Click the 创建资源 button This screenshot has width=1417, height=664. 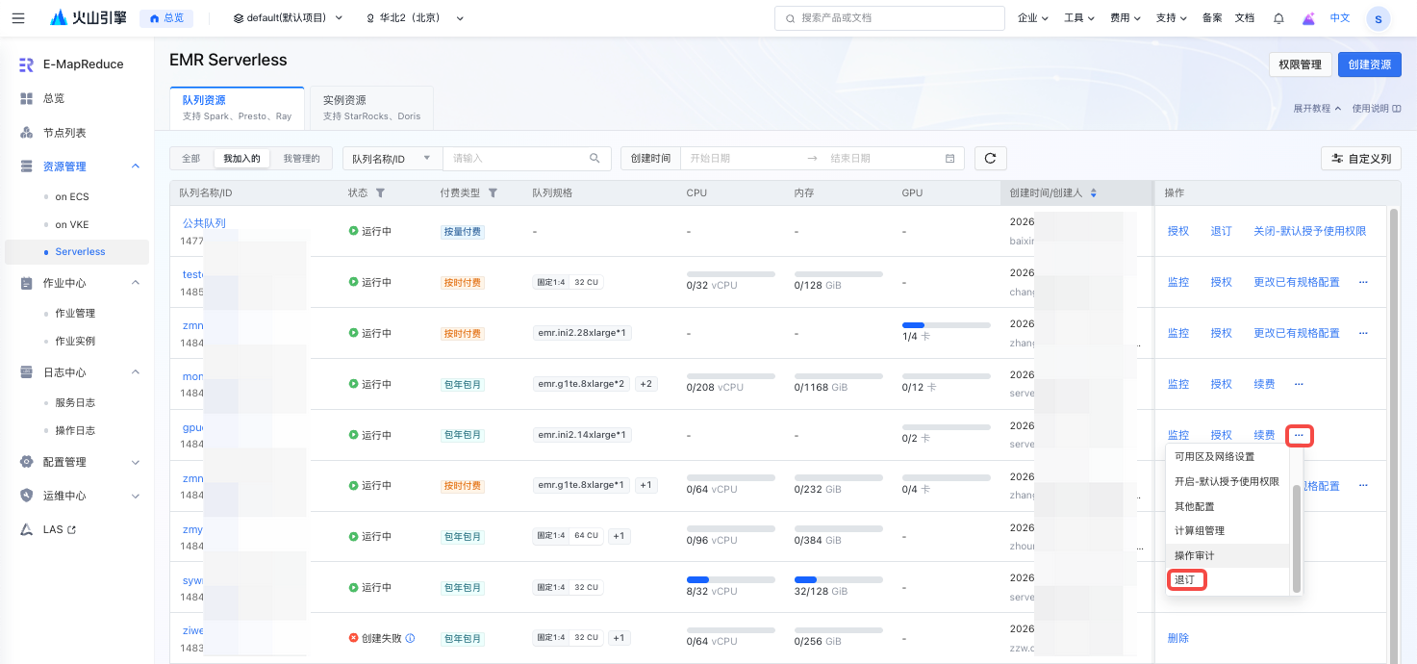click(x=1369, y=64)
